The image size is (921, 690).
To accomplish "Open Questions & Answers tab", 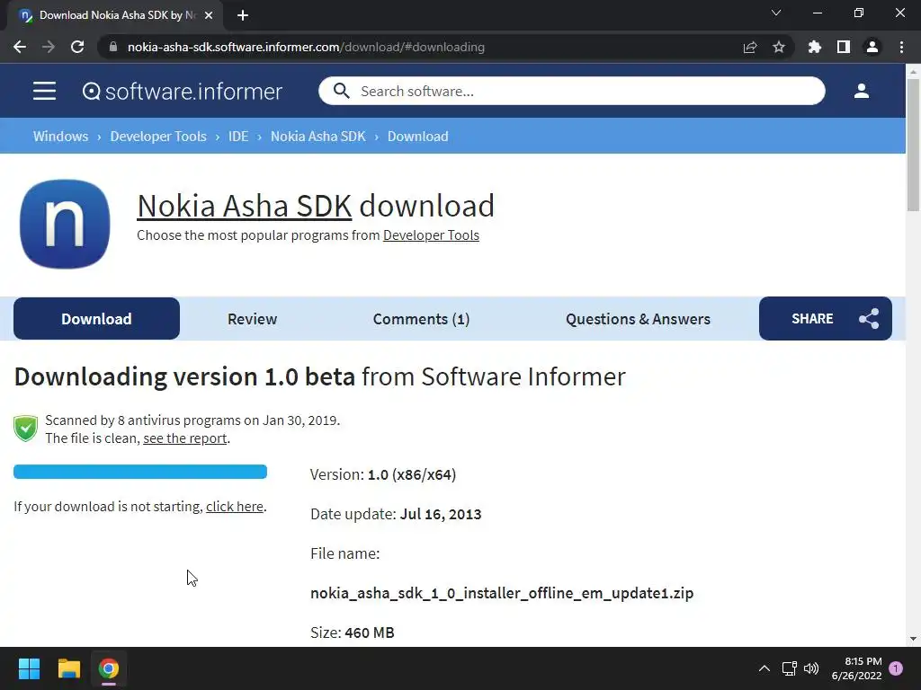I will point(638,319).
